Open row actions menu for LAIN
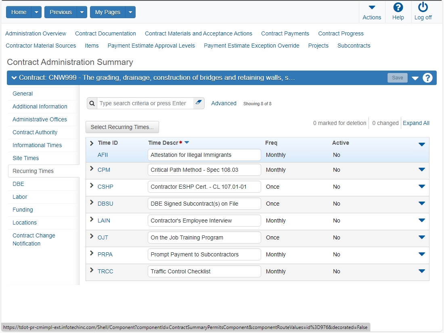Image resolution: width=444 pixels, height=333 pixels. [x=422, y=221]
